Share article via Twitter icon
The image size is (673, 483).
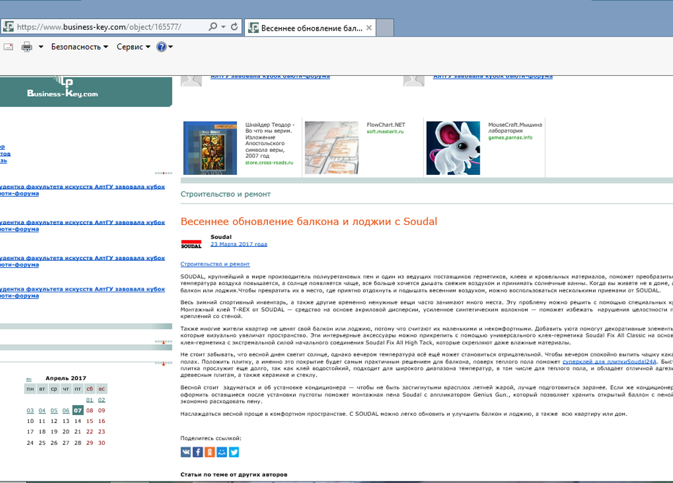[x=234, y=452]
